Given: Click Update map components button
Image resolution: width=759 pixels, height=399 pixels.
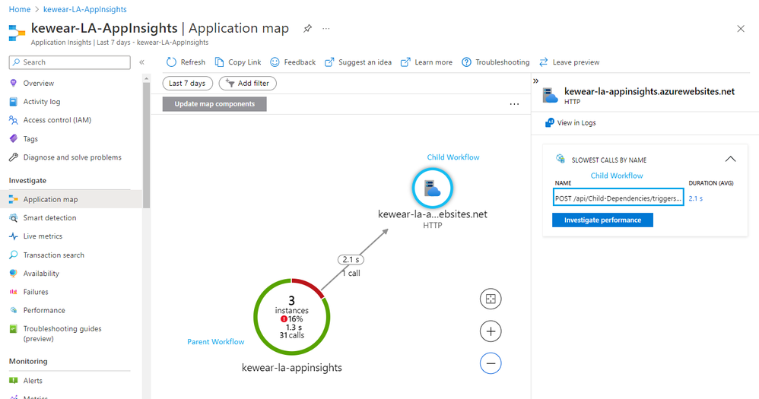Looking at the screenshot, I should pos(214,104).
